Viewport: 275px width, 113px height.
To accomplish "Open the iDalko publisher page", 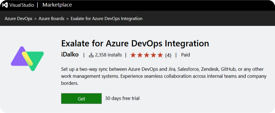I will point(70,55).
